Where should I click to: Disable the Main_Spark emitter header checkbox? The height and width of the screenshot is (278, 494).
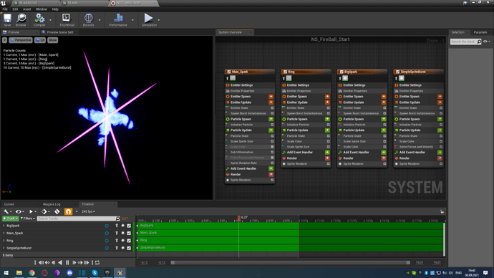tap(229, 72)
